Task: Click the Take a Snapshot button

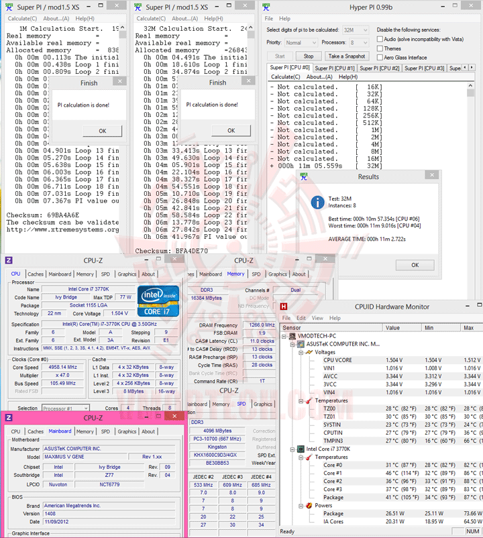Action: 347,56
